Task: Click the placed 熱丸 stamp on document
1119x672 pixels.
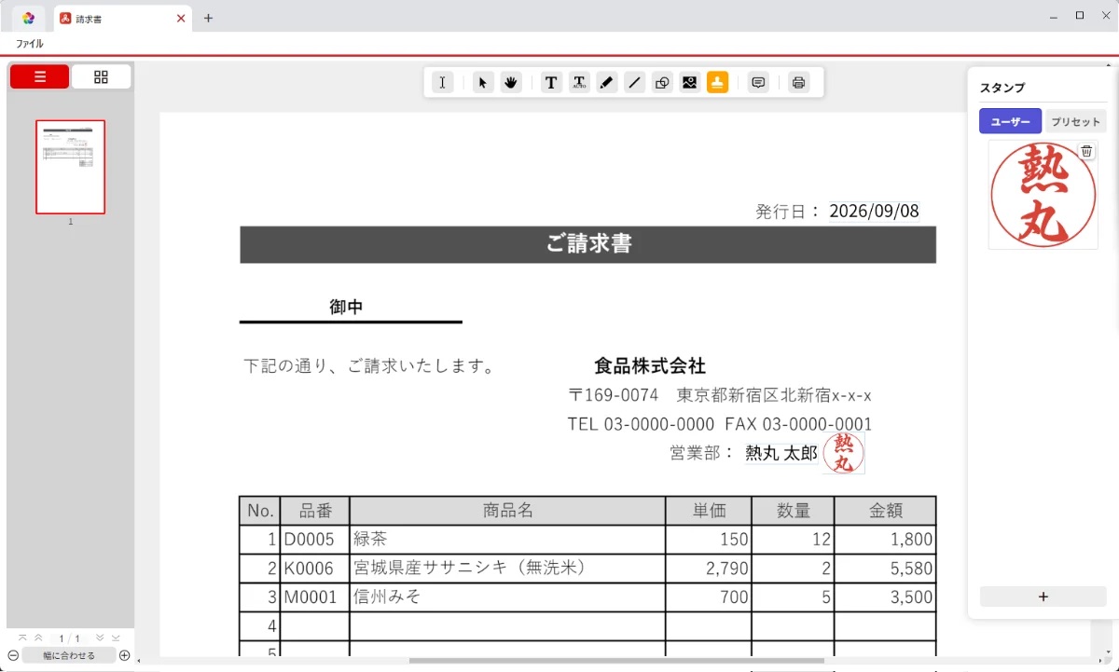Action: coord(844,453)
